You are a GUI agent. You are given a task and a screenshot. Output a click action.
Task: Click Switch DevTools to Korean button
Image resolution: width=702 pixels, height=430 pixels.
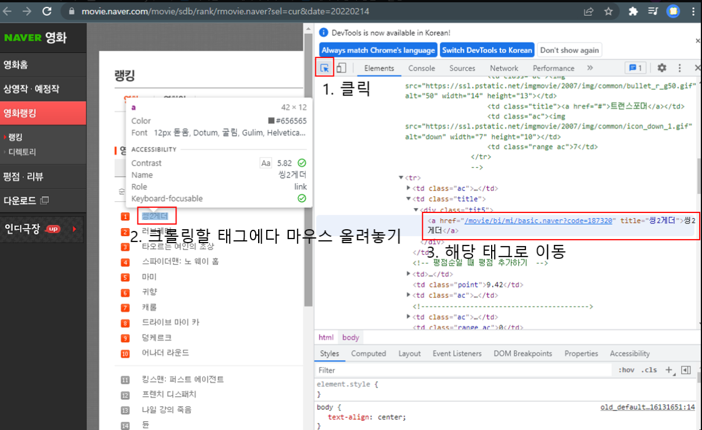[x=487, y=50]
